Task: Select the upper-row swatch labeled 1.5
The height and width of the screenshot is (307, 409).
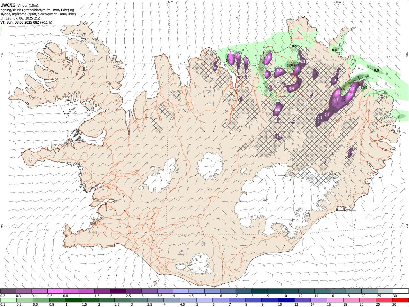Action: 102,291
